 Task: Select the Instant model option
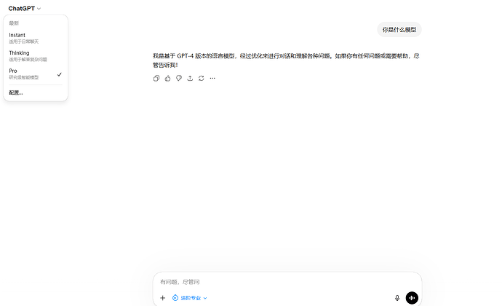point(36,38)
